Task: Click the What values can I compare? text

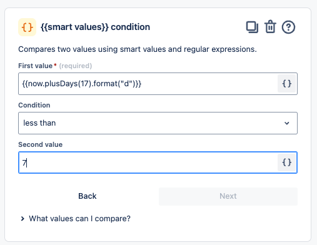Action: click(79, 219)
